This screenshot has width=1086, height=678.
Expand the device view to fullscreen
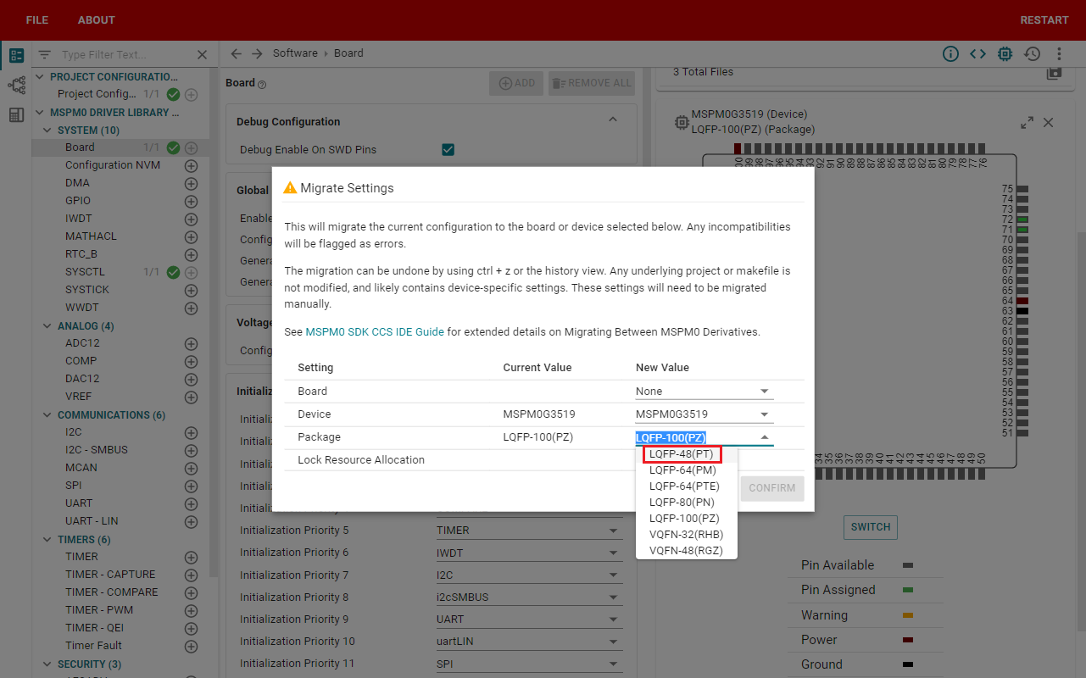tap(1028, 123)
